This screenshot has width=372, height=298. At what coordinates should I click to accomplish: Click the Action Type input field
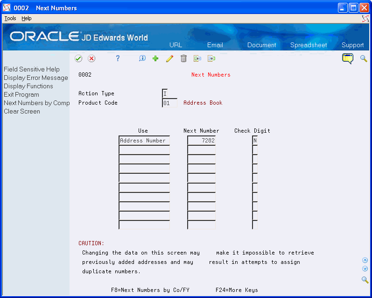click(165, 93)
